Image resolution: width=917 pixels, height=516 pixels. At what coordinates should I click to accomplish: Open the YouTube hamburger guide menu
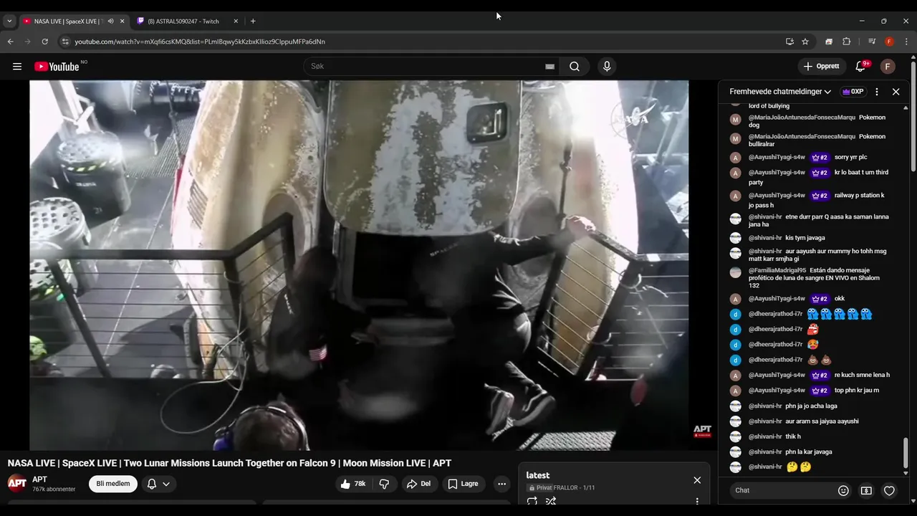click(x=17, y=67)
